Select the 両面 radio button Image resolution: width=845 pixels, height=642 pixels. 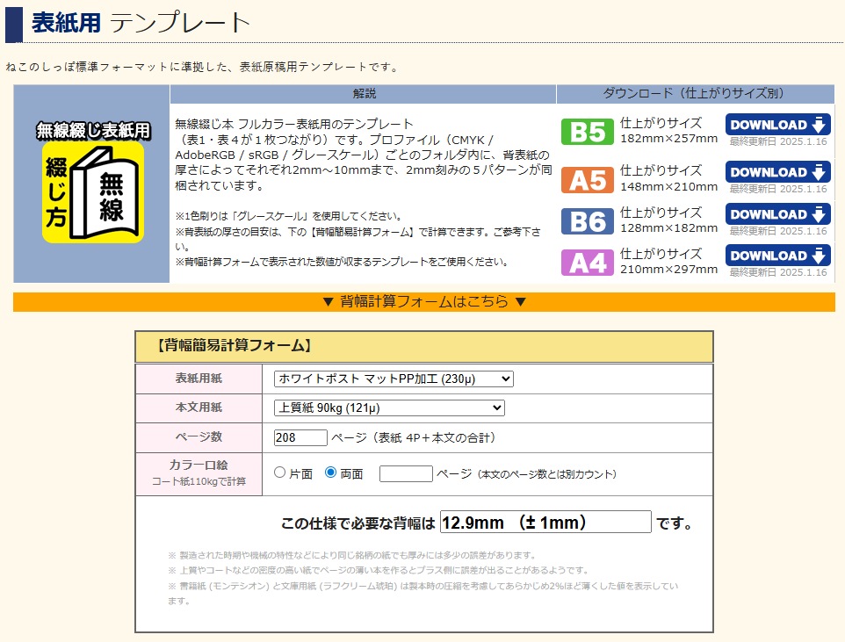click(x=331, y=472)
